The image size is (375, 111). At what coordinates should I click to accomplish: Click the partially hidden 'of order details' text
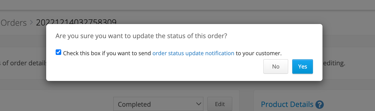[x=25, y=63]
